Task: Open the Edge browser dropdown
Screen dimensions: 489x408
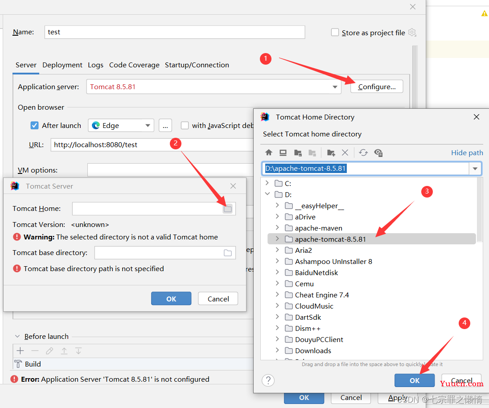Action: tap(148, 125)
